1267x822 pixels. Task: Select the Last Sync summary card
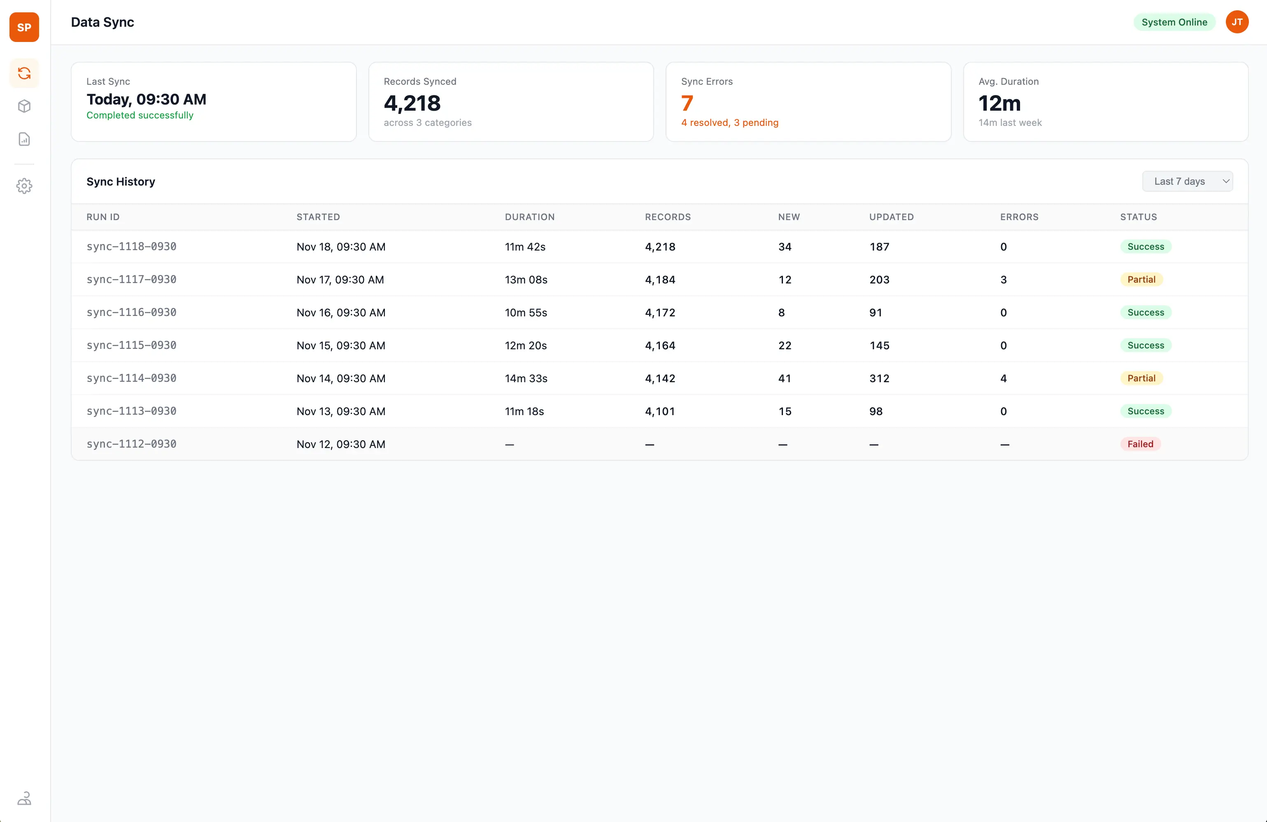point(214,102)
